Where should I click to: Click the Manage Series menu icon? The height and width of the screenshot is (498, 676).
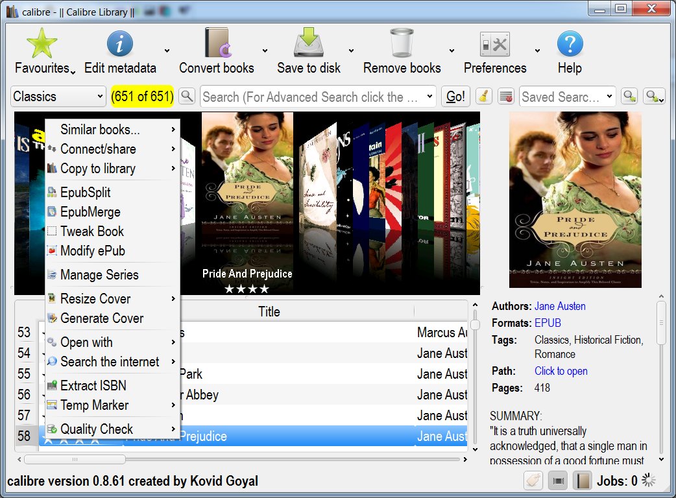[x=52, y=274]
